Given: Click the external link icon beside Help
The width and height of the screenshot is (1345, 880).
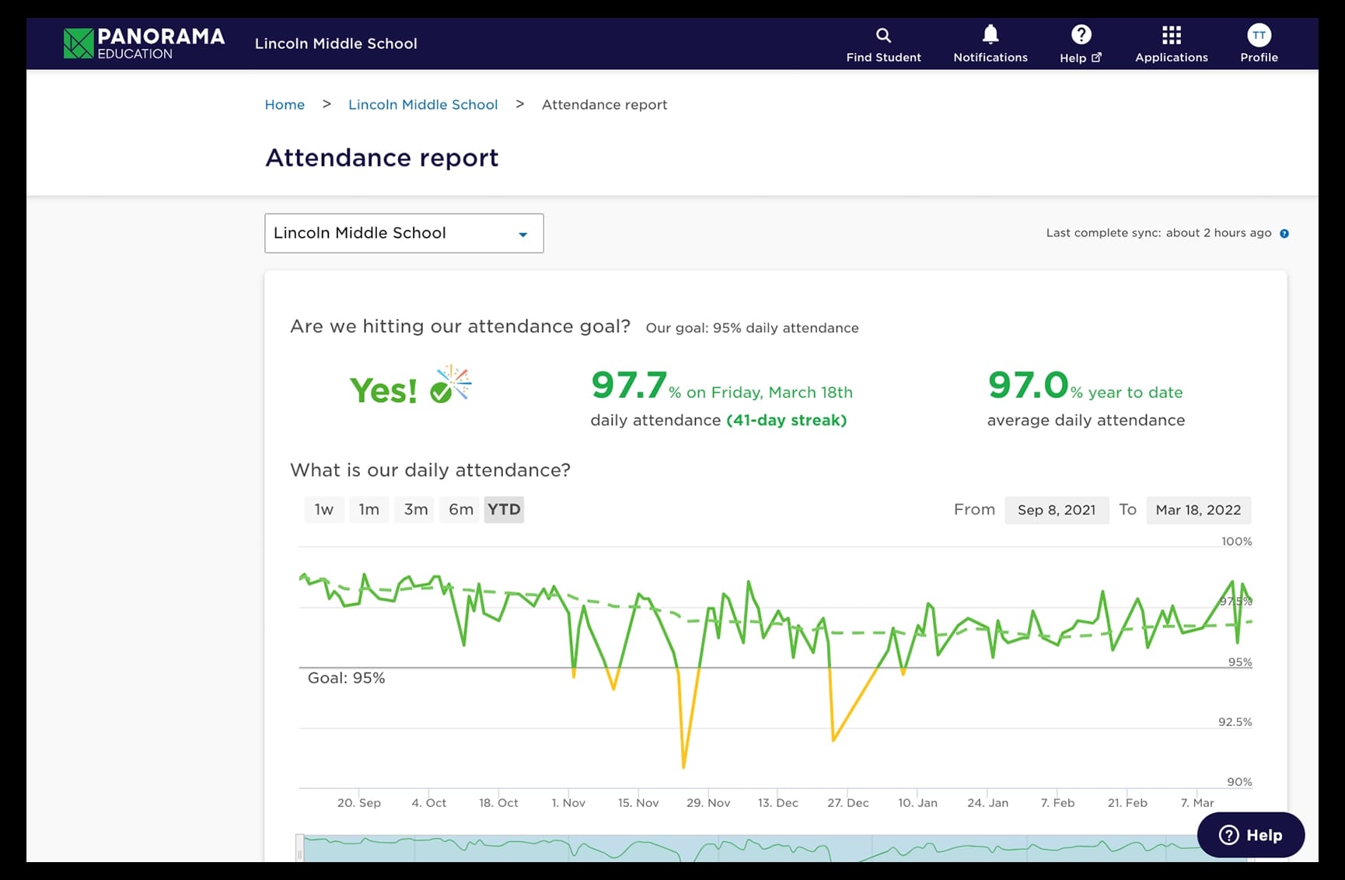Looking at the screenshot, I should pyautogui.click(x=1096, y=58).
